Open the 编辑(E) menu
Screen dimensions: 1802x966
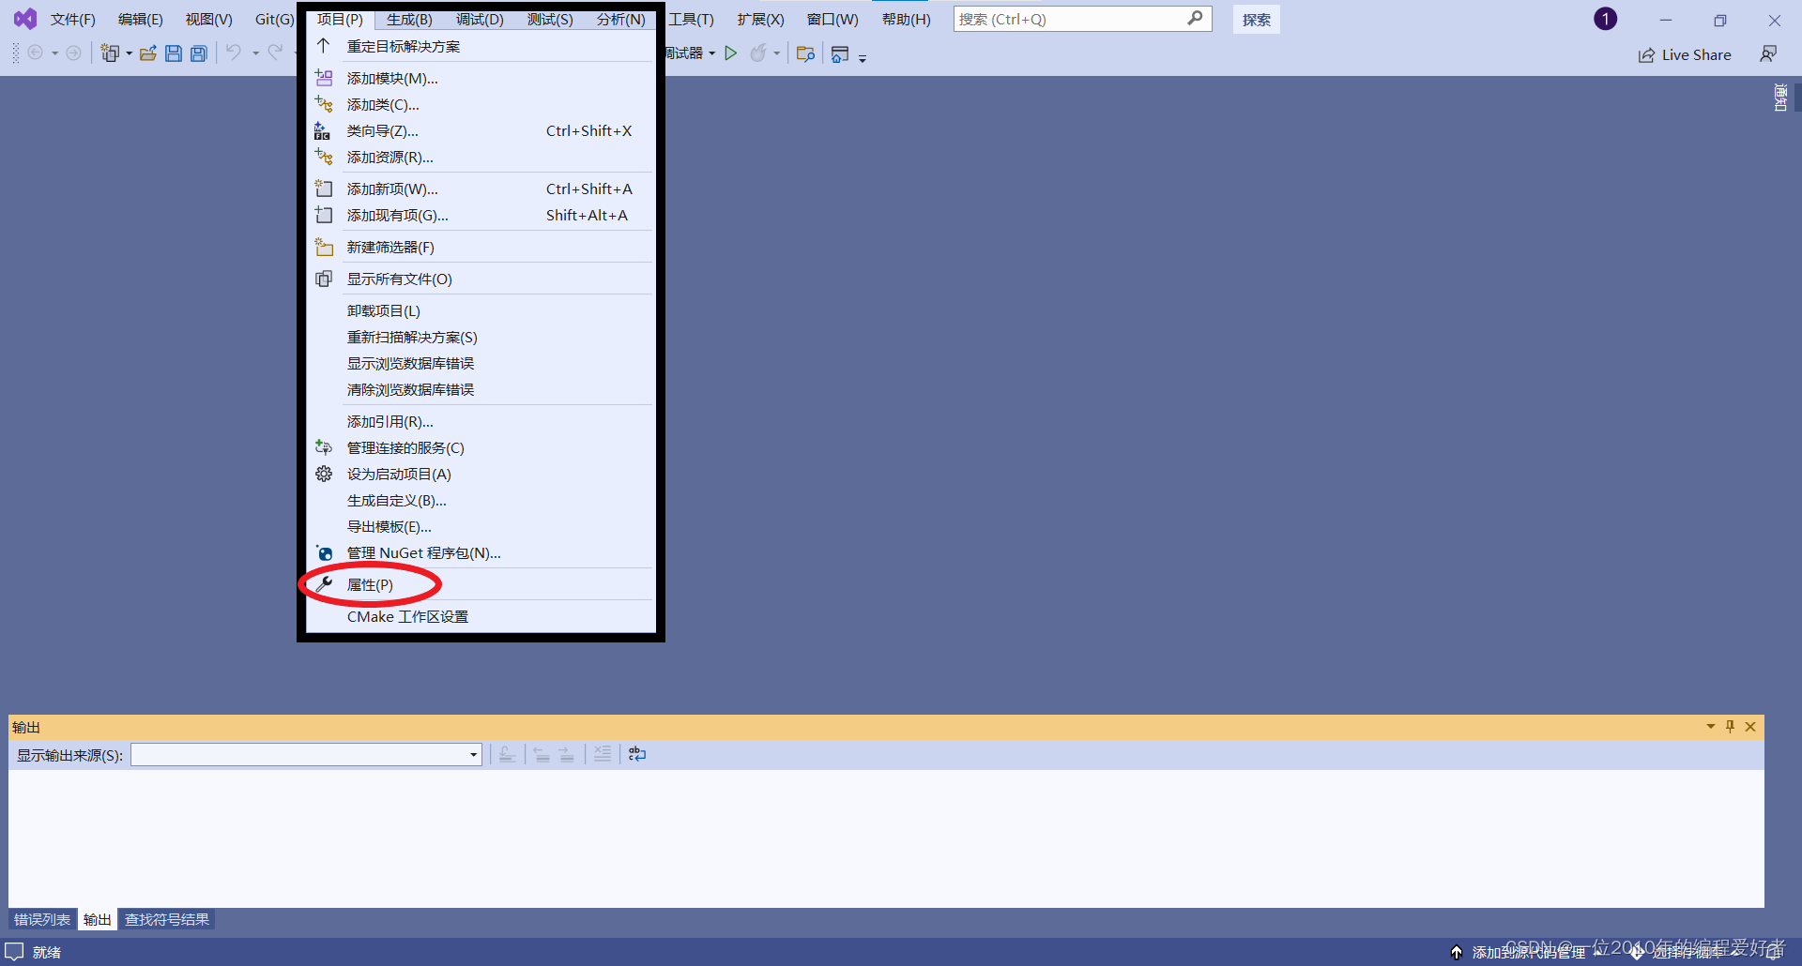141,19
